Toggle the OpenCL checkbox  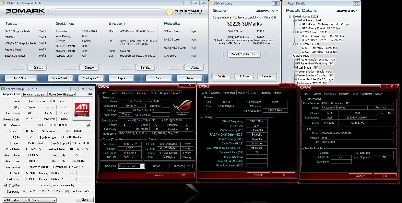coord(24,191)
